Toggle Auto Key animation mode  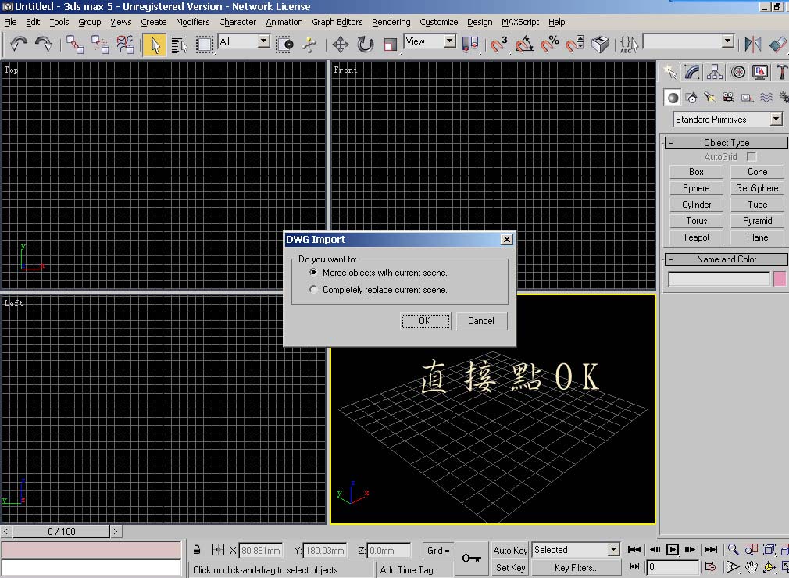[510, 551]
